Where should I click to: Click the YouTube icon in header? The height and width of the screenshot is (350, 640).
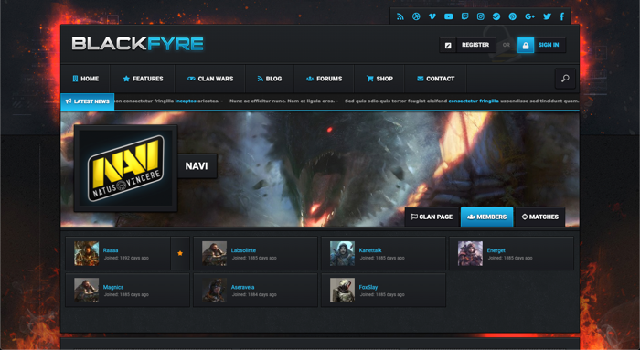[x=449, y=16]
